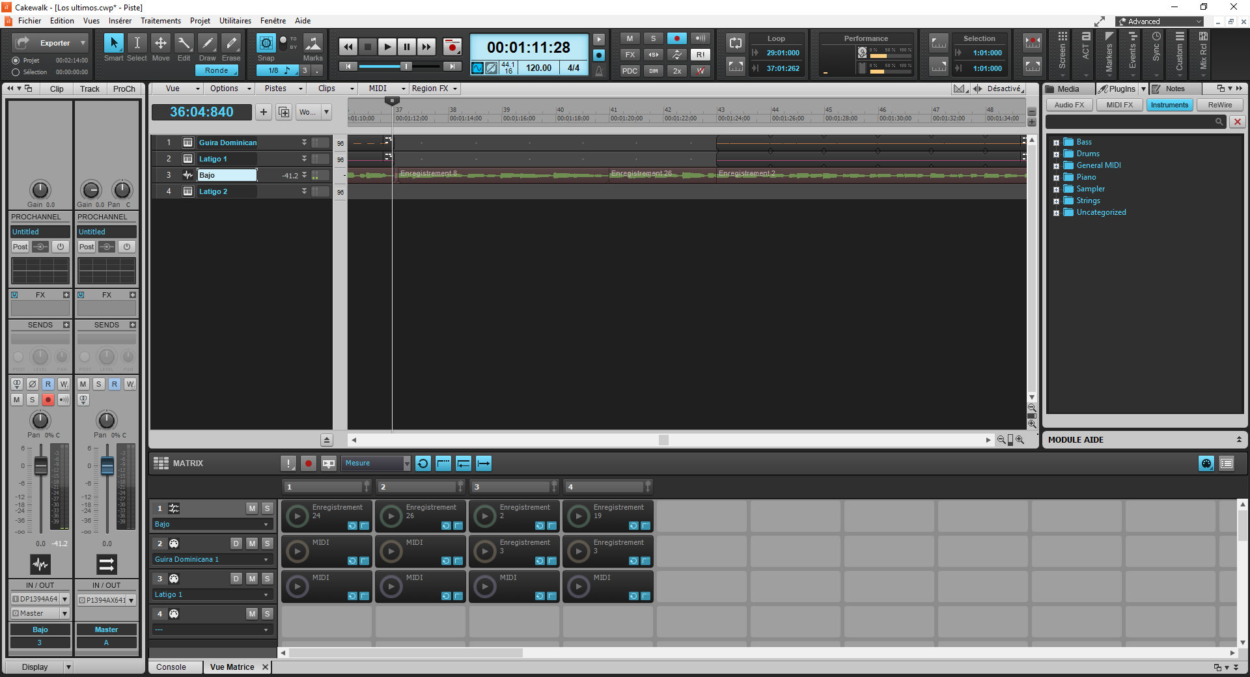This screenshot has height=677, width=1250.
Task: Collapse the MODULE AIDE panel
Action: [1239, 440]
